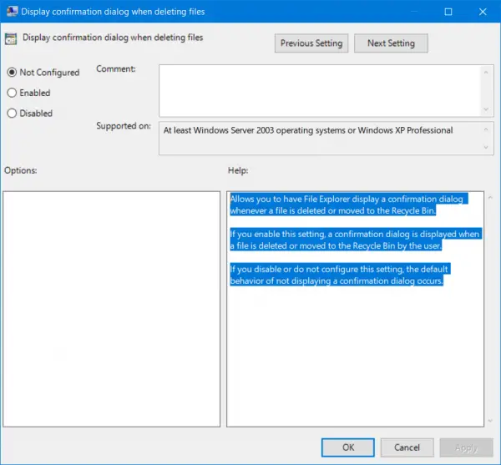Click the 'Help:' label
Screen dimensions: 501x465
[x=238, y=170]
